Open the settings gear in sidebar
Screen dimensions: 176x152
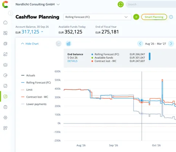click(x=5, y=117)
